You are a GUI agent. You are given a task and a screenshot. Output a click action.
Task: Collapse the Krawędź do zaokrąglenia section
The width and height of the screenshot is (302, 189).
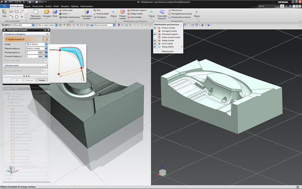47,34
